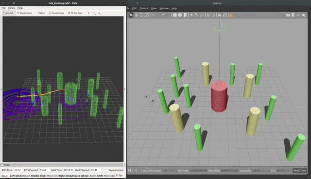The width and height of the screenshot is (311, 179).
Task: Toggle Gazebo snap magnet tool
Action: pyautogui.click(x=225, y=15)
